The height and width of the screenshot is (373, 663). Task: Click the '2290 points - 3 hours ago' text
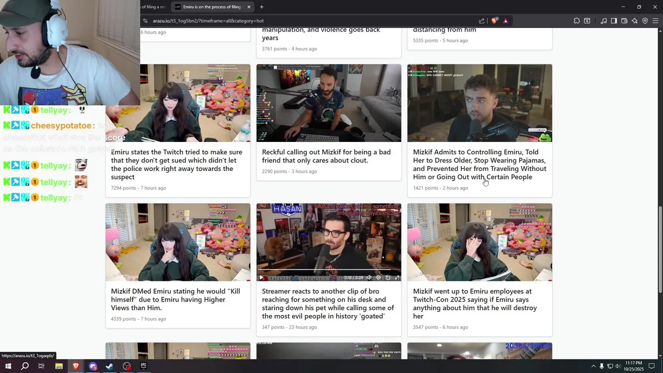coord(290,171)
